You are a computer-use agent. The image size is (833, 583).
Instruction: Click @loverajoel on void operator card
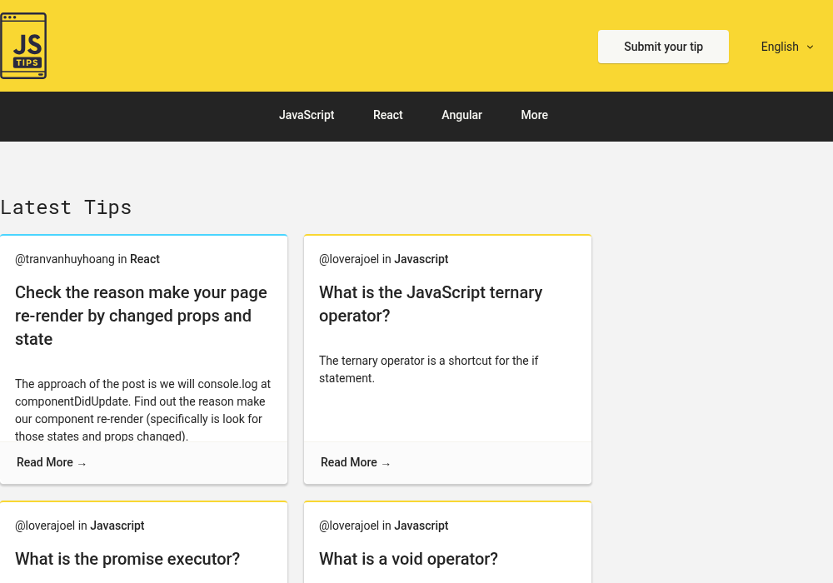point(349,526)
